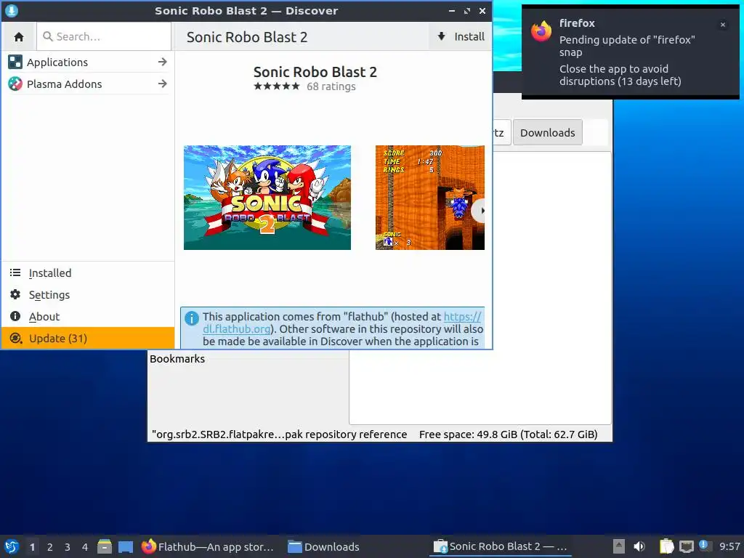Open the About page

pyautogui.click(x=88, y=317)
